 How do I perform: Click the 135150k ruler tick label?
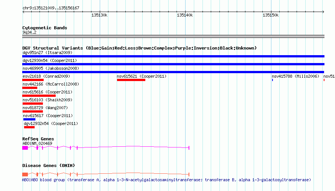click(271, 15)
